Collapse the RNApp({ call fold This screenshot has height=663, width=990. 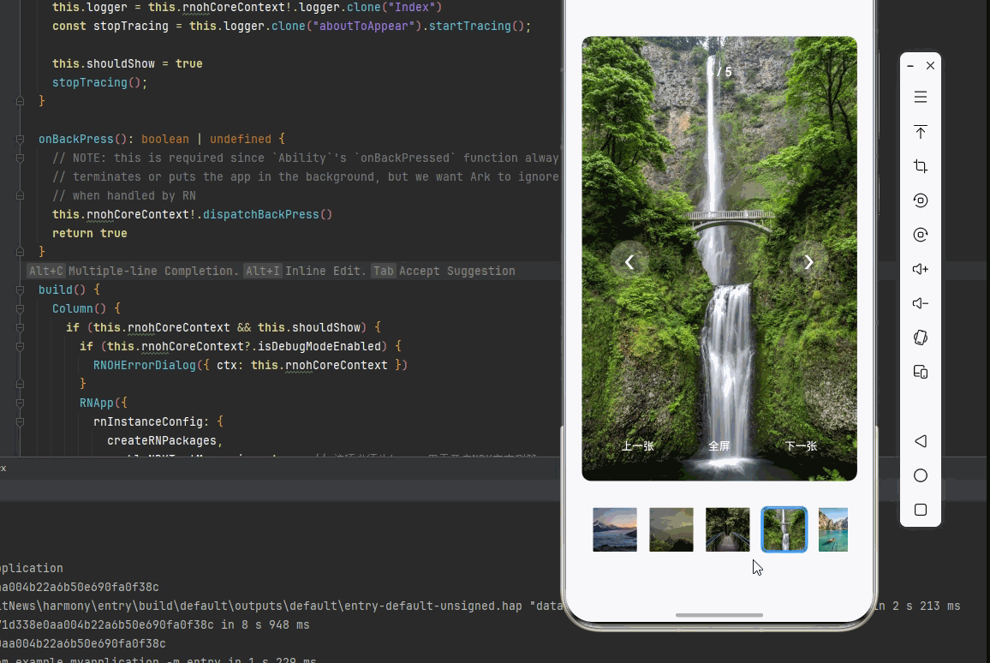21,403
